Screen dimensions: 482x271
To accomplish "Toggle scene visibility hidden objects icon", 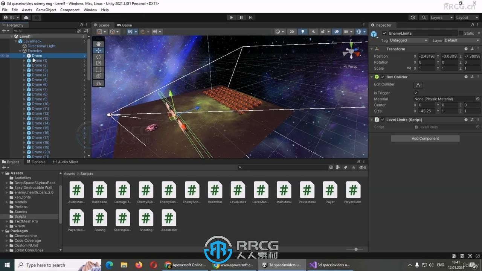I will pos(337,32).
